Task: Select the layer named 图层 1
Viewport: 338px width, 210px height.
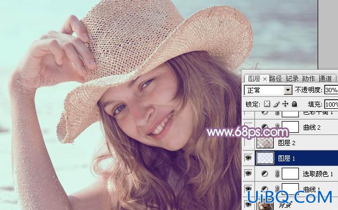Action: click(x=287, y=159)
